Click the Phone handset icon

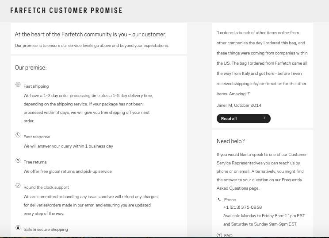(219, 199)
